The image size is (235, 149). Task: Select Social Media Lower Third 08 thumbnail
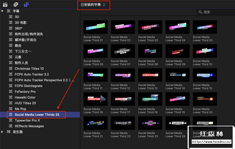(x=150, y=51)
